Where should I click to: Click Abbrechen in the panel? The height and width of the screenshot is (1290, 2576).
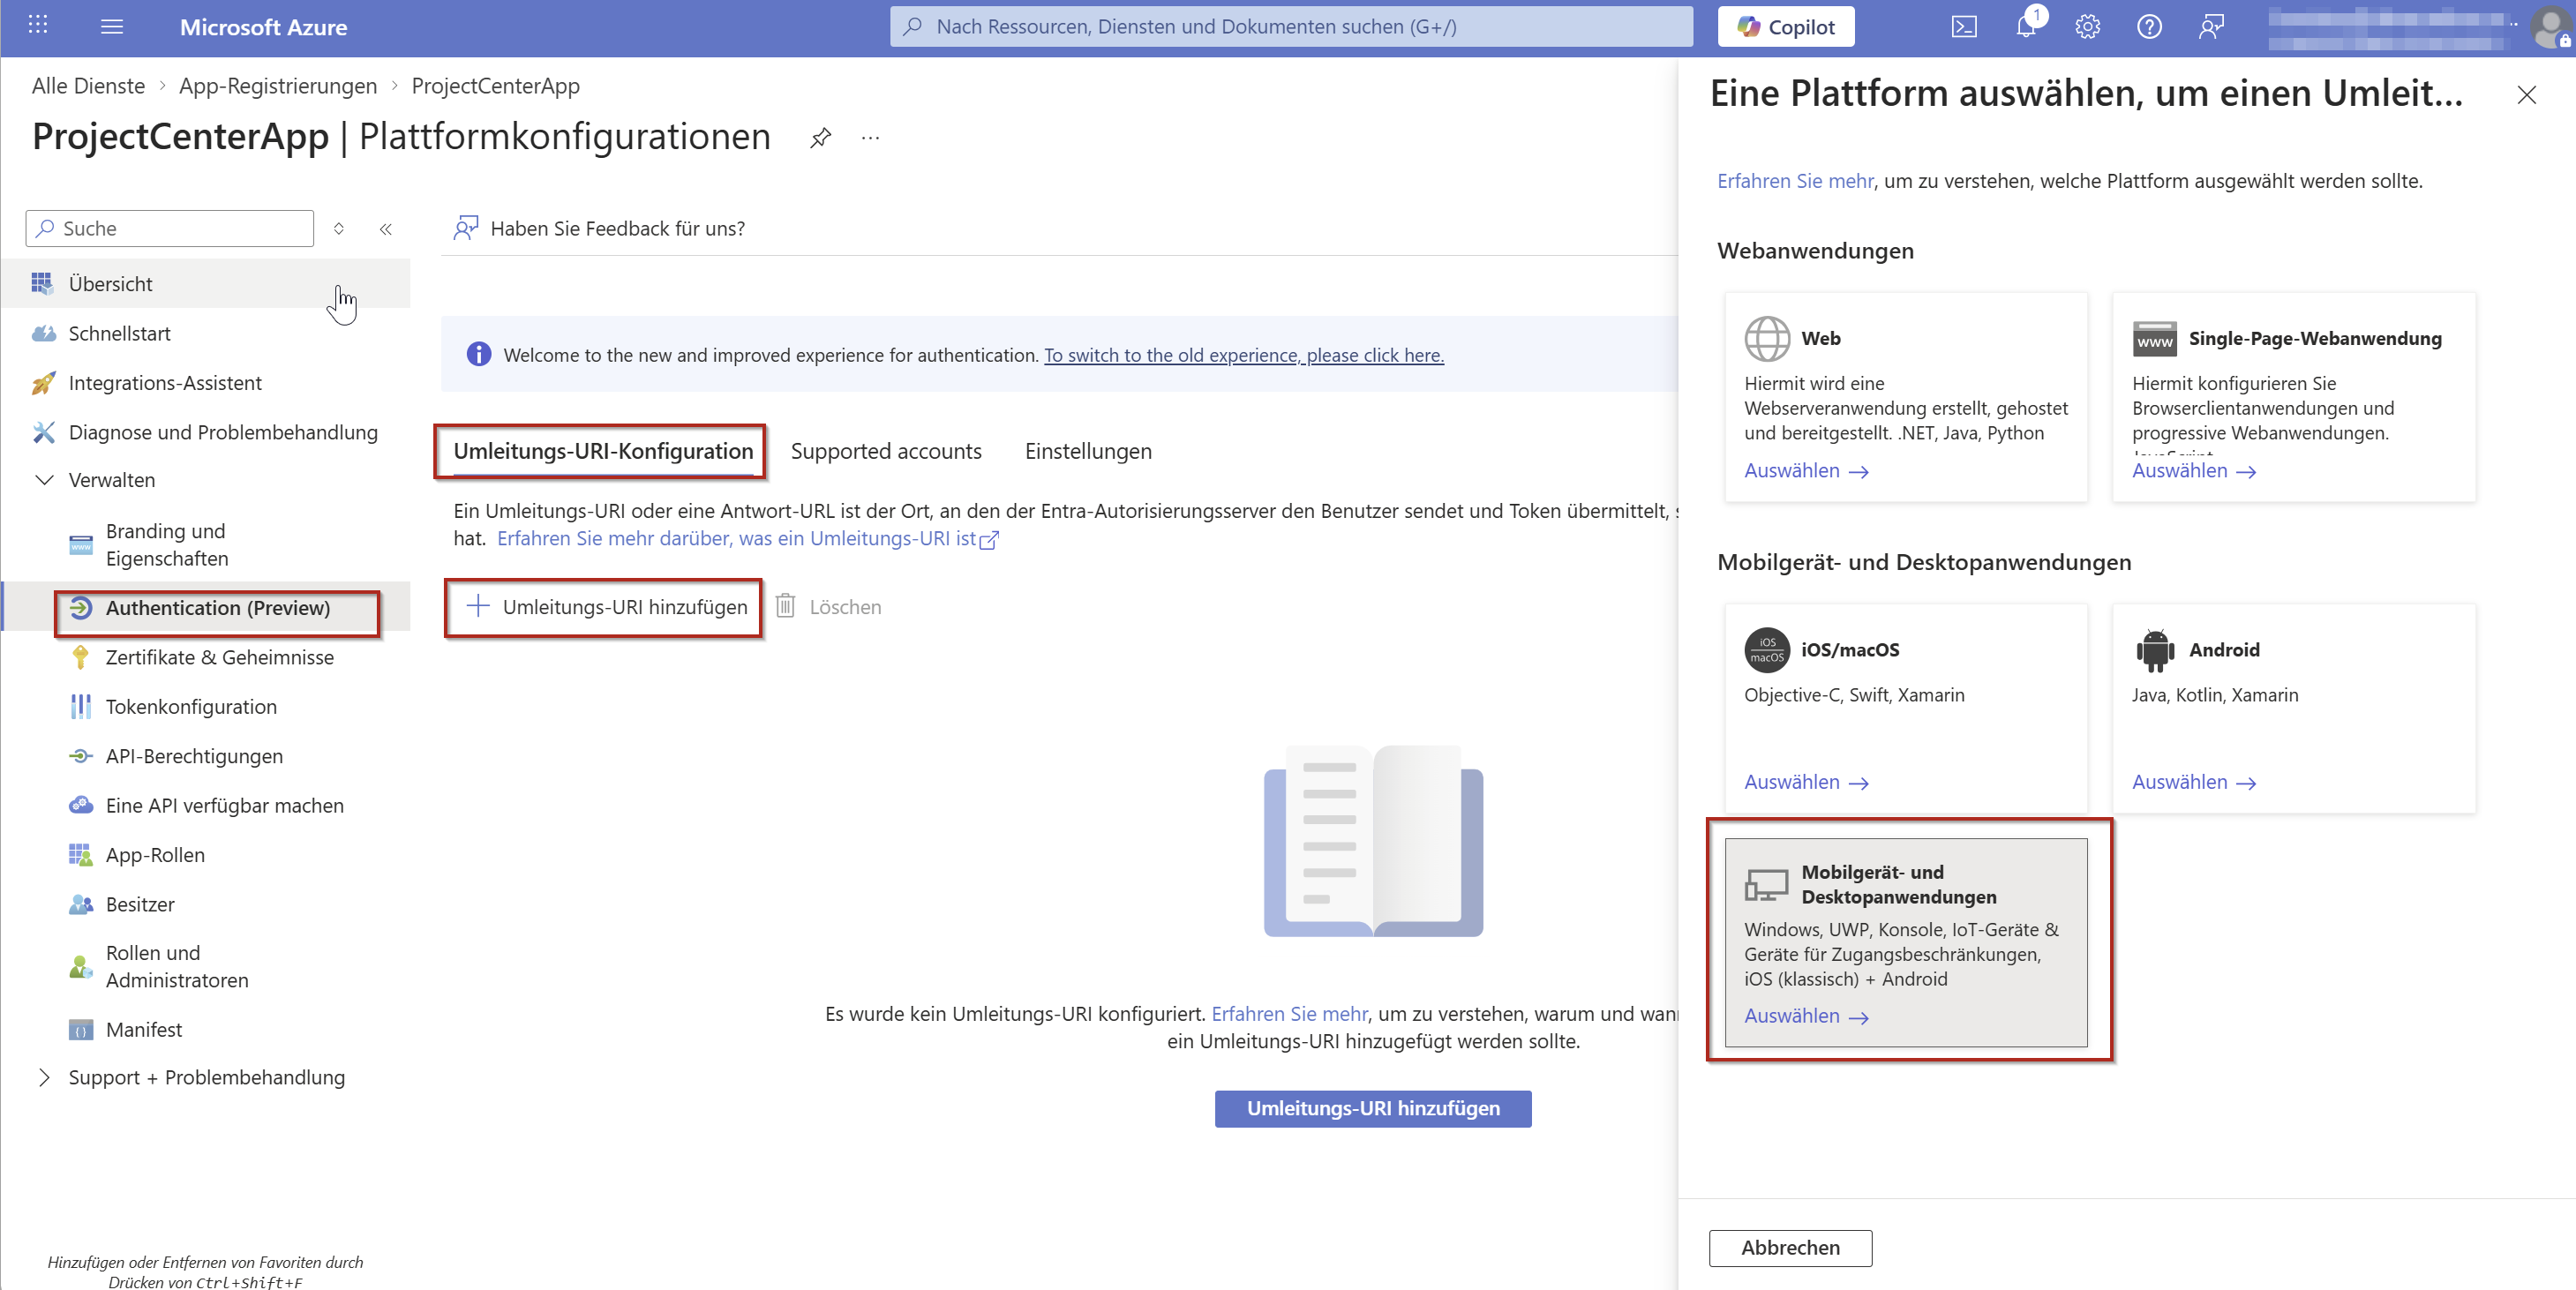1790,1248
